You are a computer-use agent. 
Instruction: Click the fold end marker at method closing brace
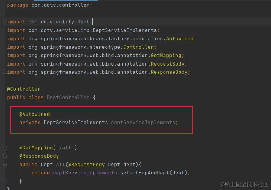pyautogui.click(x=5, y=181)
